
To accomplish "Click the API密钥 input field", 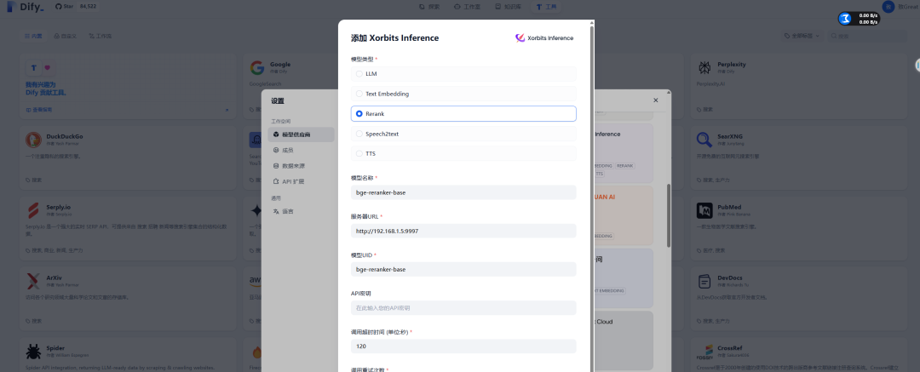I will (x=463, y=308).
